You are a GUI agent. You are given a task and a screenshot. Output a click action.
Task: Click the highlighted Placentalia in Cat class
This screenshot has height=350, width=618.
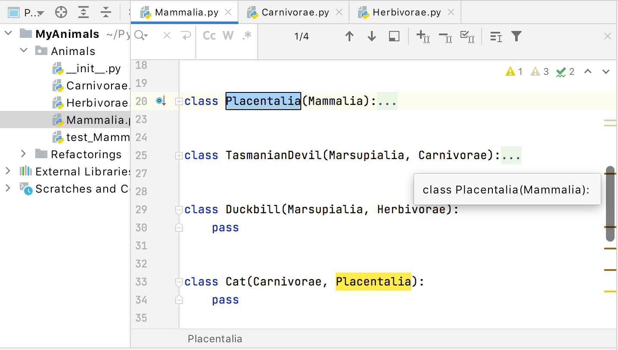point(373,282)
